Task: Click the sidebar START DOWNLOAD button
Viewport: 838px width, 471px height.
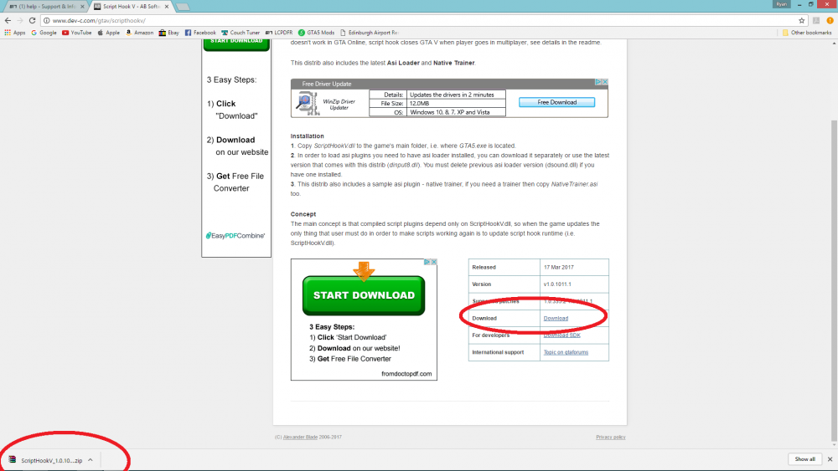Action: 236,44
